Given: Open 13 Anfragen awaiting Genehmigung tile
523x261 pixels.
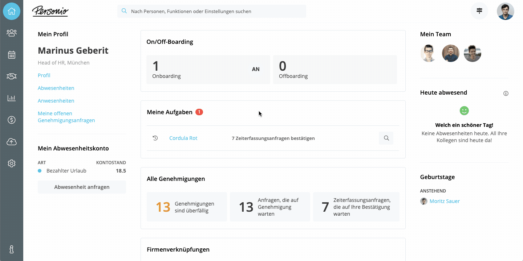Looking at the screenshot, I should (270, 207).
